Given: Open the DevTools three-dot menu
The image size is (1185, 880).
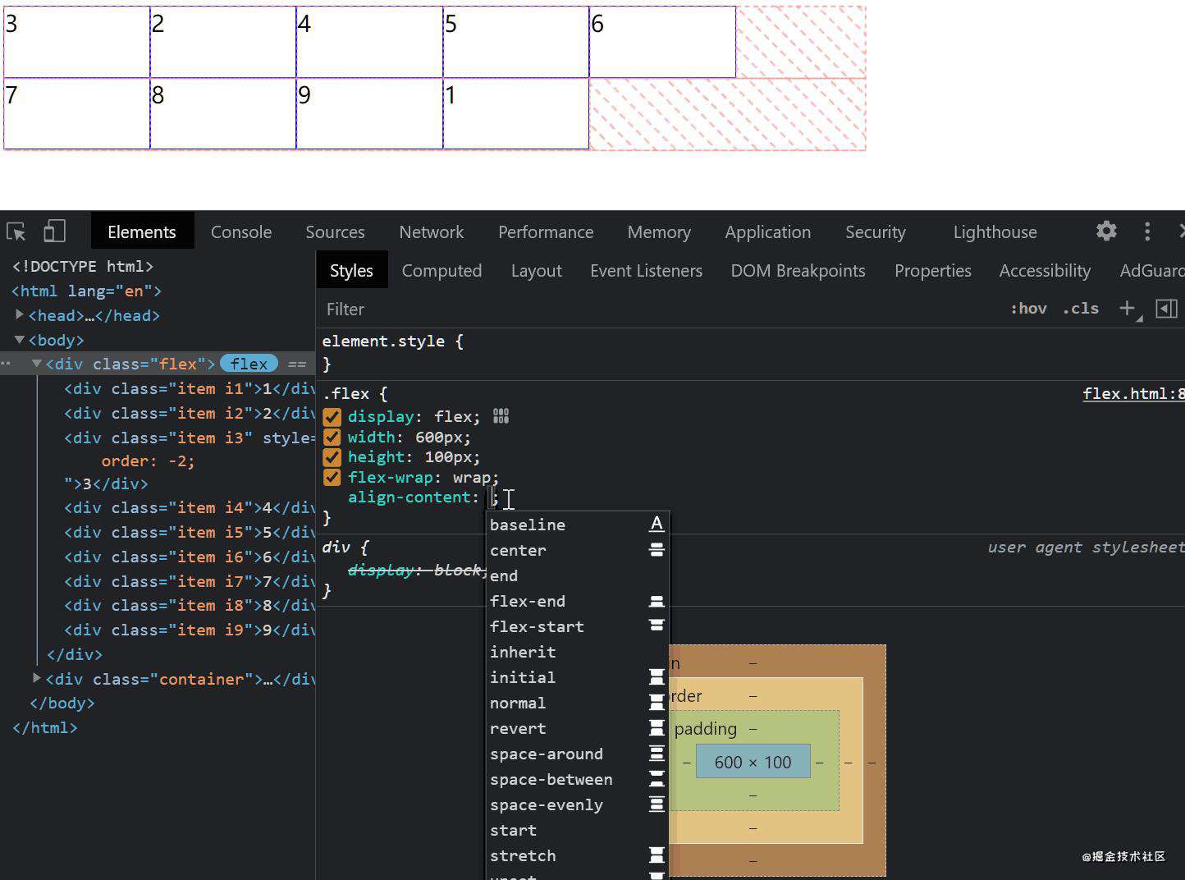Looking at the screenshot, I should [1147, 231].
